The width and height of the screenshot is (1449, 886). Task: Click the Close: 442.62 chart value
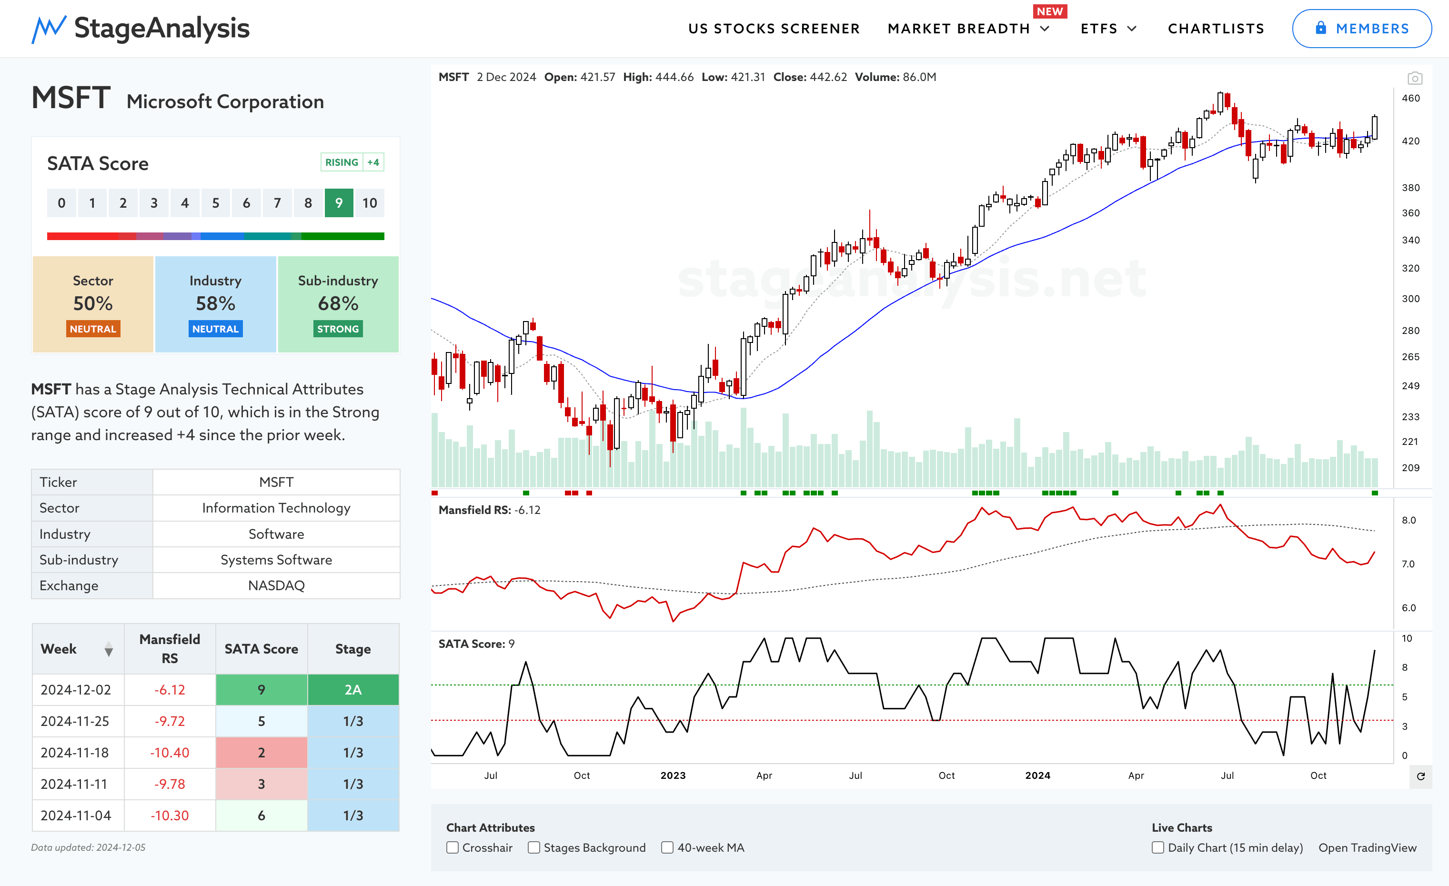click(810, 77)
